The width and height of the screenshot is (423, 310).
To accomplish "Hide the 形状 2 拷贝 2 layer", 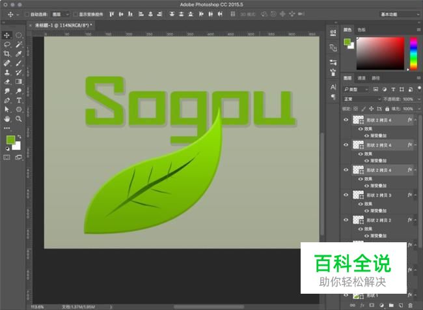I will pos(346,220).
